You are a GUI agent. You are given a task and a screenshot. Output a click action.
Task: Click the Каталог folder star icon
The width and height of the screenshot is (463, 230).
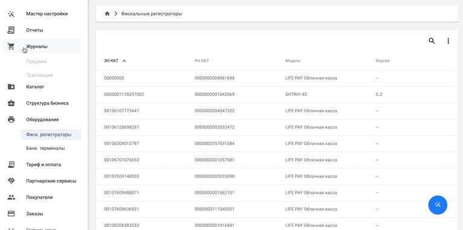click(11, 87)
